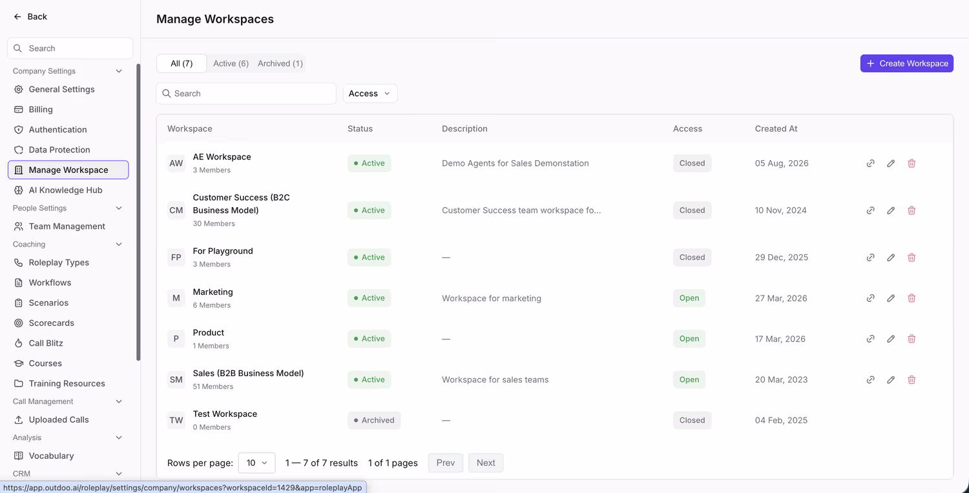
Task: Switch to the Archived (1) tab
Action: pyautogui.click(x=280, y=63)
